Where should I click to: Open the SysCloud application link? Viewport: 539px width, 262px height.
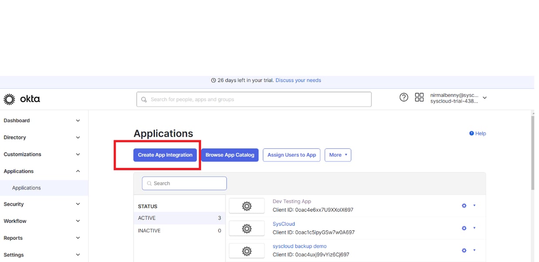(283, 224)
